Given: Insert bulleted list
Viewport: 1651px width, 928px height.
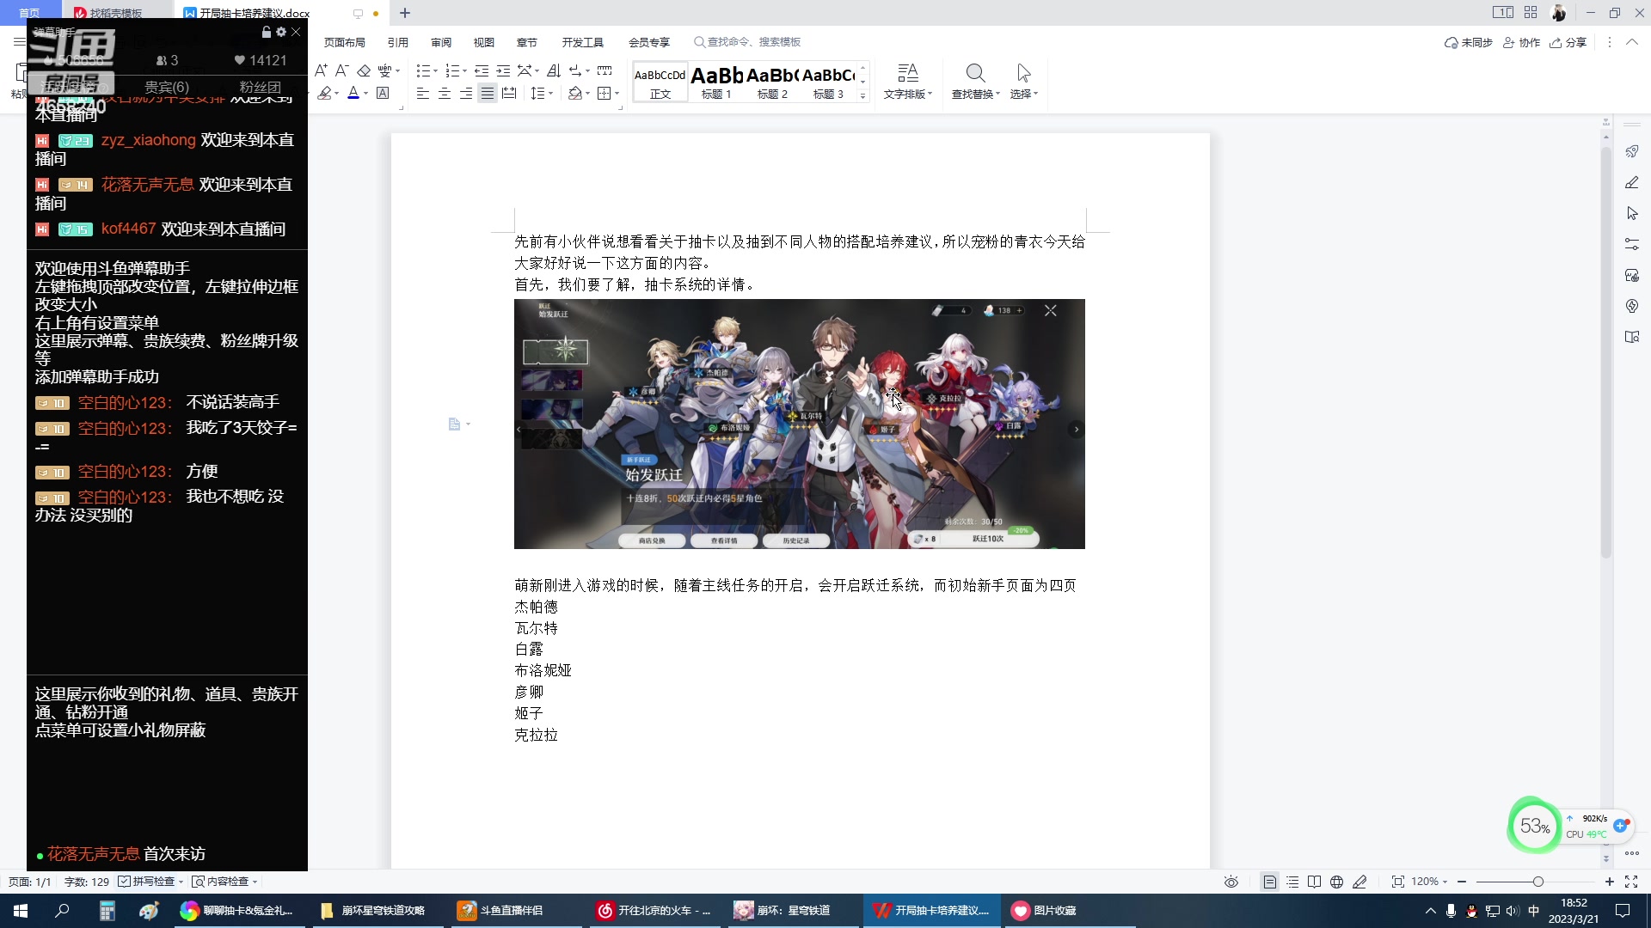Looking at the screenshot, I should (x=423, y=70).
